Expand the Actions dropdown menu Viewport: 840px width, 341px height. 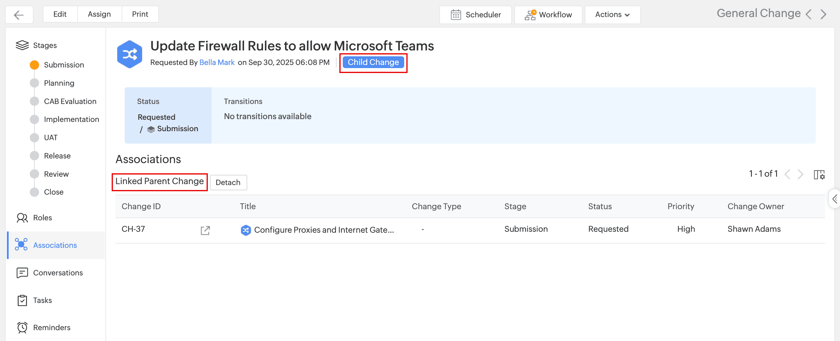click(x=612, y=15)
